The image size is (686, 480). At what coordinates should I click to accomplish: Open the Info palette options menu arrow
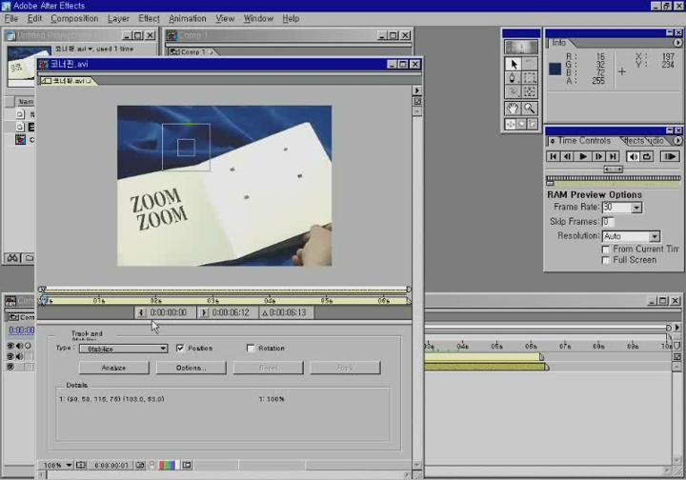677,43
